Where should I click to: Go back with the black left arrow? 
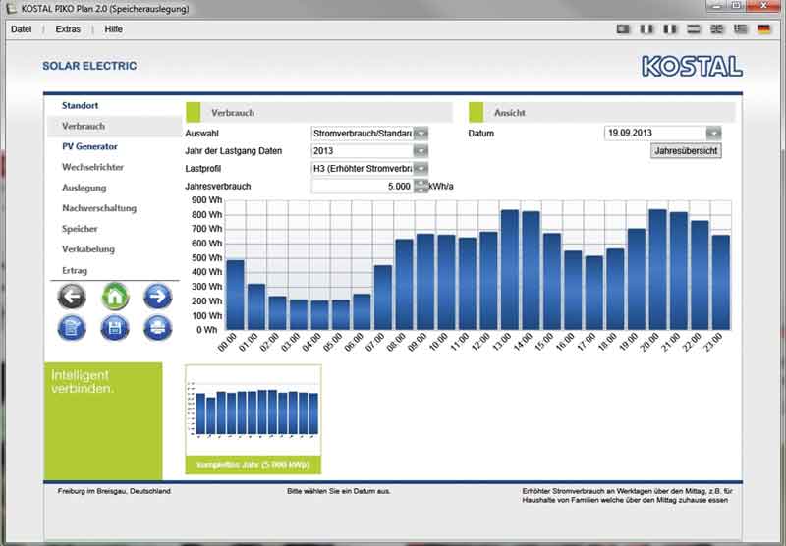(72, 296)
